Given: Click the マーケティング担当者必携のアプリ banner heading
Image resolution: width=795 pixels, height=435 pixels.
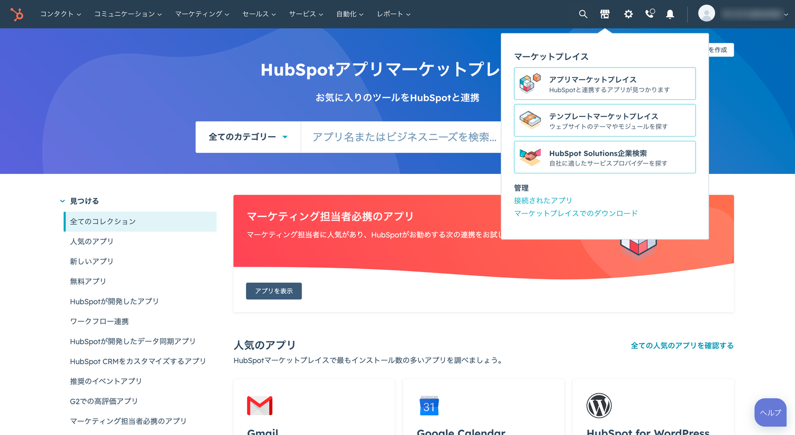Looking at the screenshot, I should tap(330, 217).
